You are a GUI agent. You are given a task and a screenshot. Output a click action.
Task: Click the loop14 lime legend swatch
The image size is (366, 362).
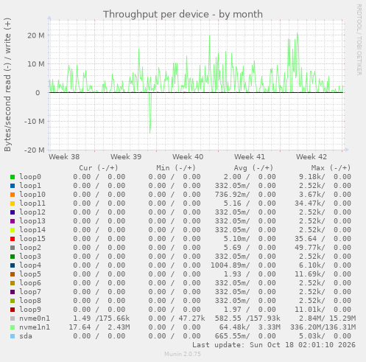[13, 230]
